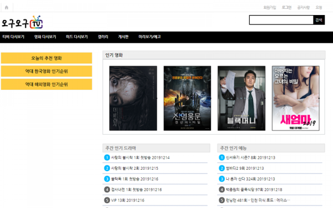Open the 신영웅문 movie poster
Viewport: 333px width, 208px height.
coord(188,98)
